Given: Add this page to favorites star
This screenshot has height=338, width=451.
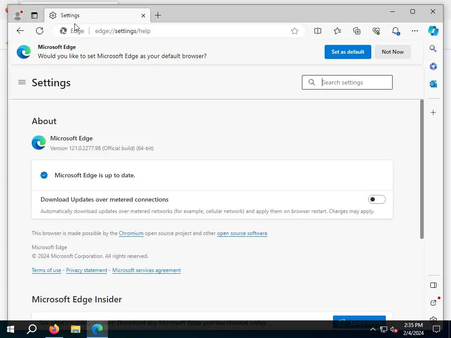Looking at the screenshot, I should [295, 31].
